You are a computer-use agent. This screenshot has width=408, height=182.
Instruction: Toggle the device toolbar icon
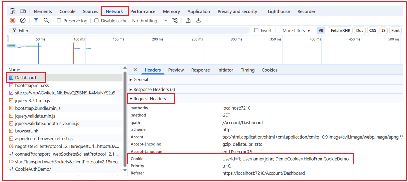coord(23,11)
